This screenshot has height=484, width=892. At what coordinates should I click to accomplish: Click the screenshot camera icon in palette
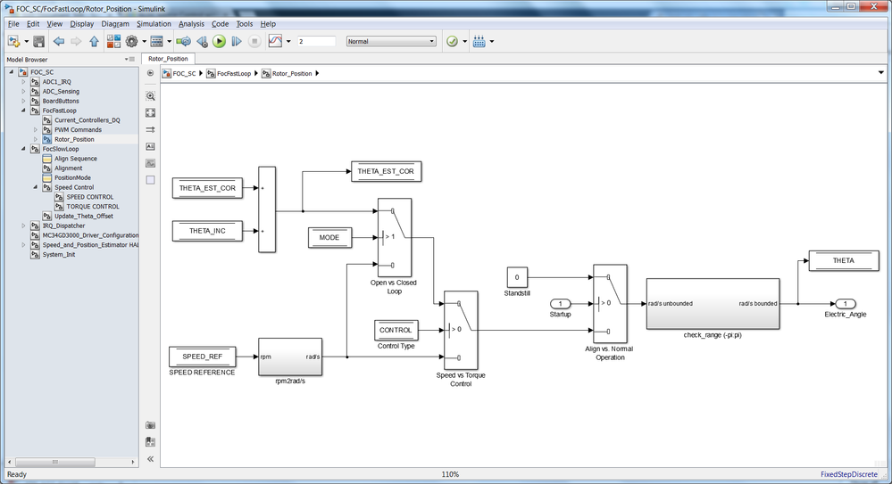[x=150, y=425]
